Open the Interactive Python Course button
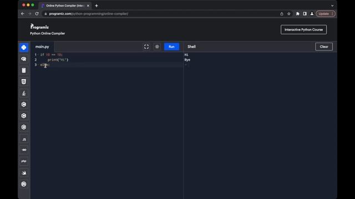 pos(303,29)
